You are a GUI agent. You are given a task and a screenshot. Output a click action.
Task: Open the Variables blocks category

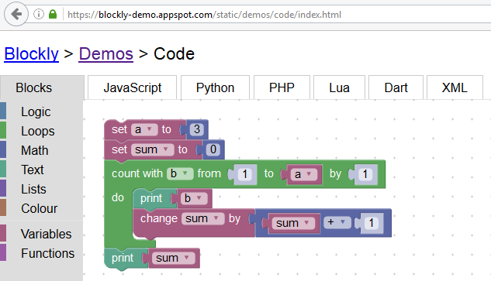point(46,234)
